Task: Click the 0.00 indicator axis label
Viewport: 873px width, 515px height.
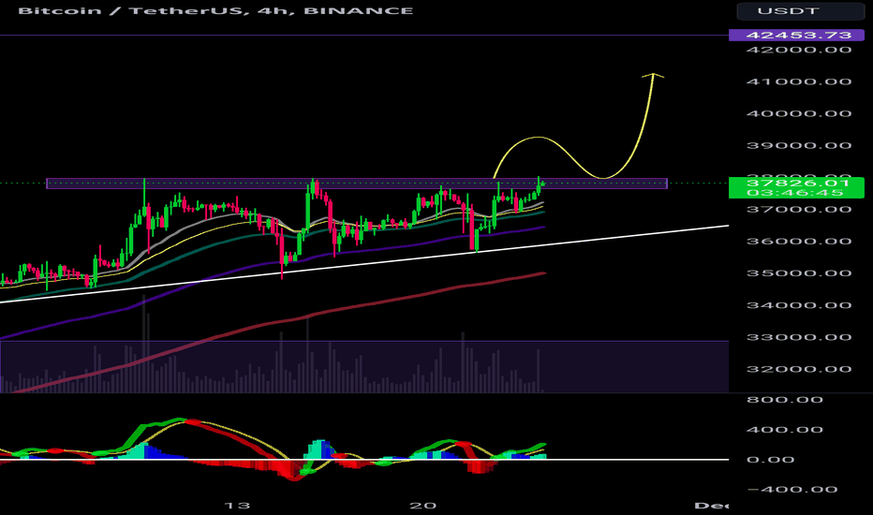Action: 771,460
